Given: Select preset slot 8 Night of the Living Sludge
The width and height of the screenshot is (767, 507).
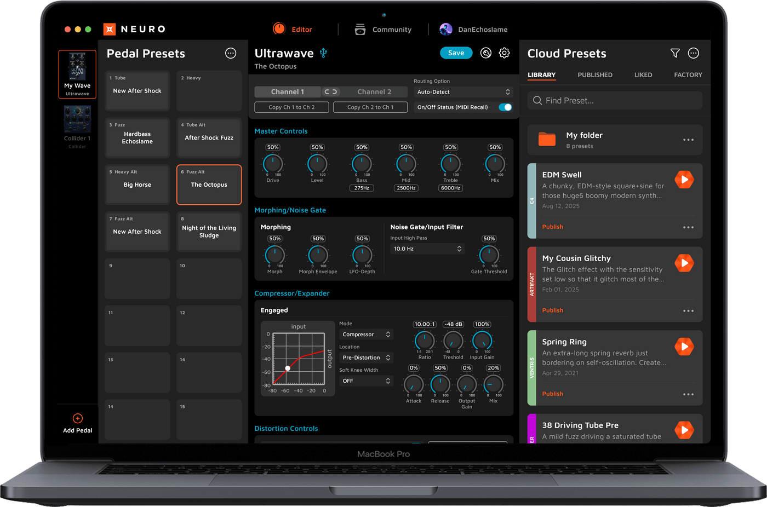Looking at the screenshot, I should coord(209,232).
